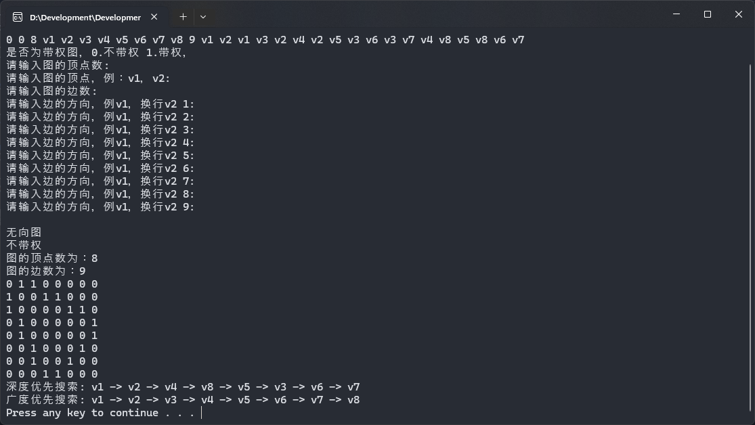The width and height of the screenshot is (755, 425).
Task: Select the D:\Development\Developmer tab
Action: pyautogui.click(x=85, y=17)
